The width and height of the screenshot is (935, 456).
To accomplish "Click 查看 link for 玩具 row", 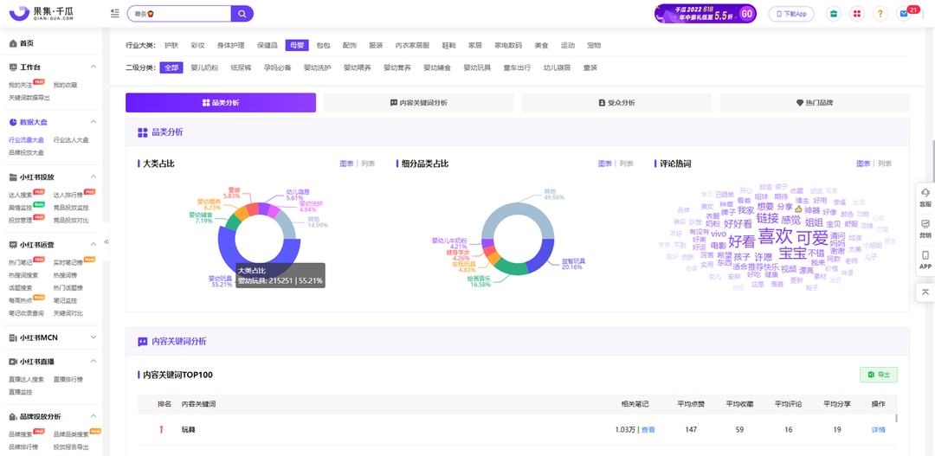I will [x=648, y=430].
